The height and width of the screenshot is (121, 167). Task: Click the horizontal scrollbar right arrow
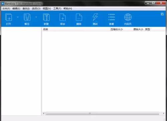(x=164, y=113)
